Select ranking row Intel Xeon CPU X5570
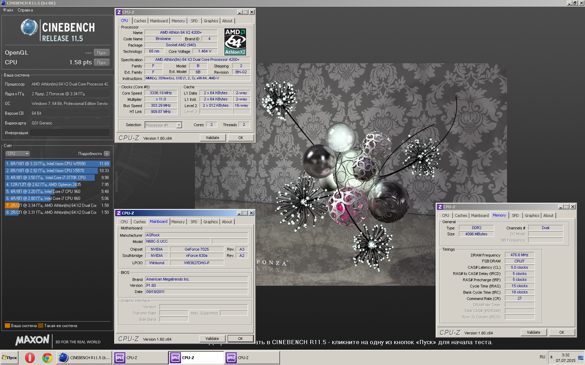This screenshot has height=365, width=585. click(57, 171)
